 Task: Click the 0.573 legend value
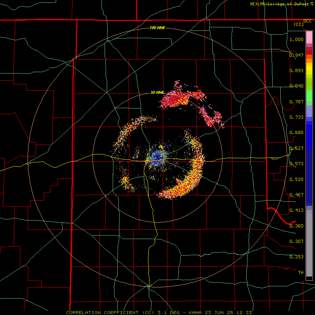pyautogui.click(x=296, y=163)
